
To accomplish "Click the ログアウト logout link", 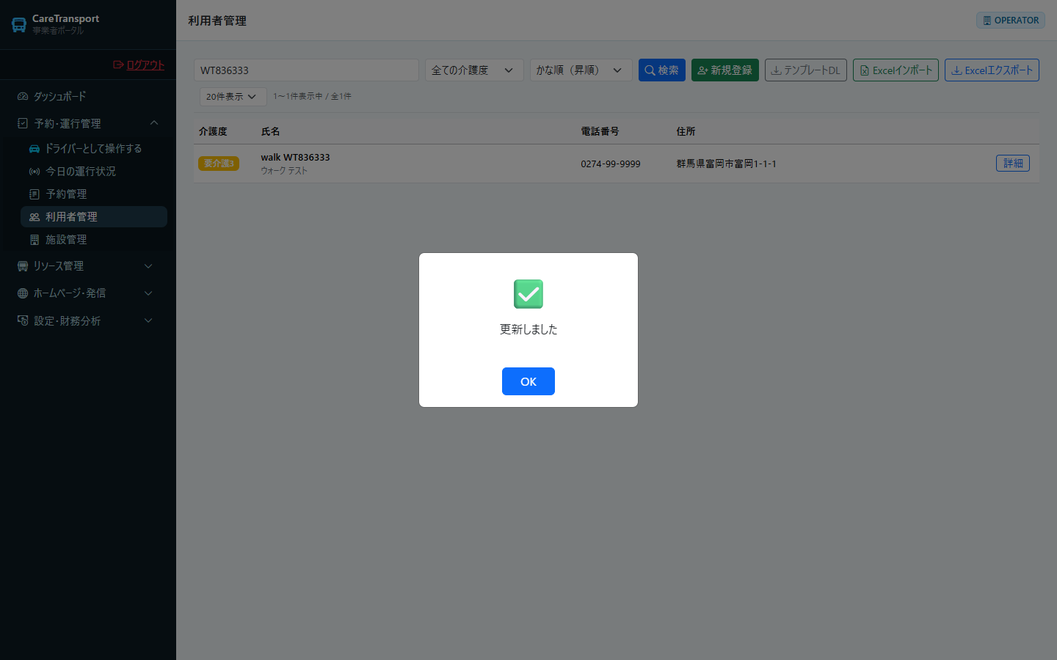I will tap(139, 65).
